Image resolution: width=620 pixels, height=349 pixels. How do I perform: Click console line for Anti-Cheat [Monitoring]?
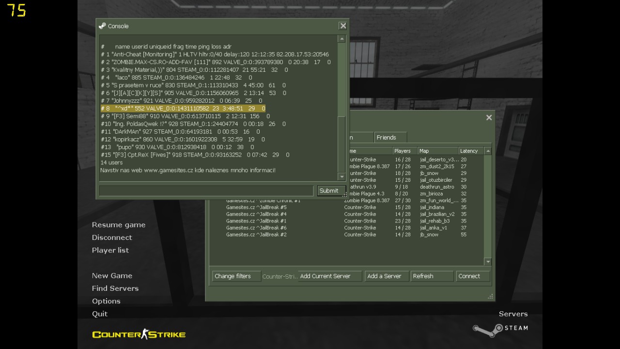pos(215,54)
